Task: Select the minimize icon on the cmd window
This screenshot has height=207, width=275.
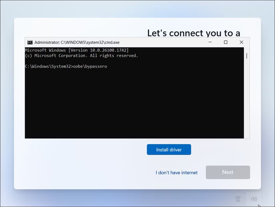Action: click(x=210, y=42)
